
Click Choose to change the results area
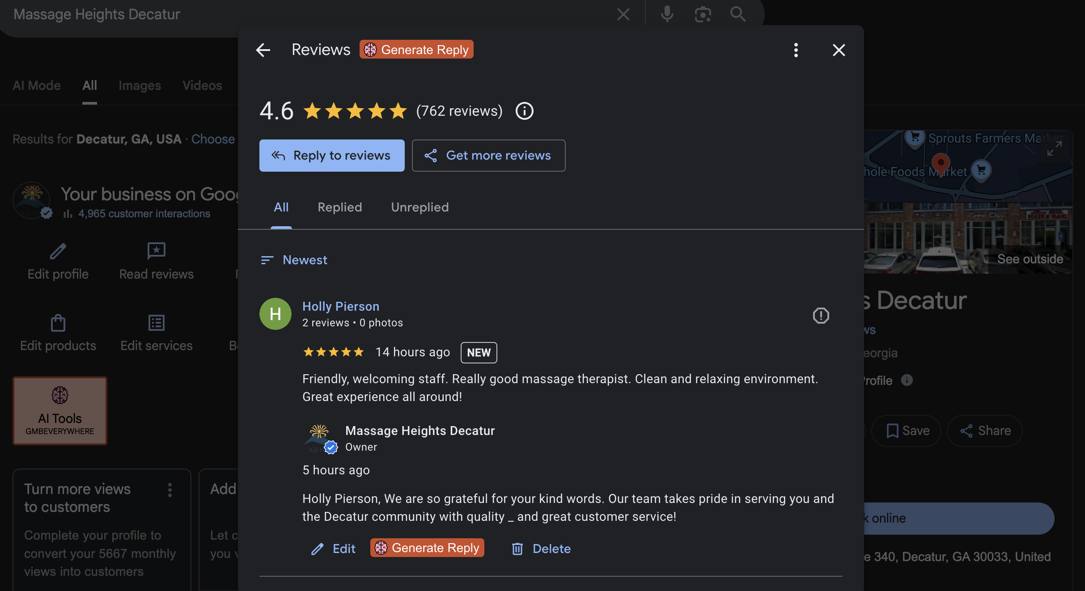[x=213, y=139]
